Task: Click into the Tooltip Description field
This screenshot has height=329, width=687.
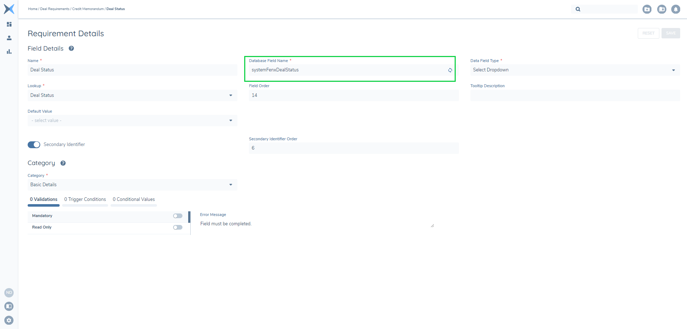Action: (575, 95)
